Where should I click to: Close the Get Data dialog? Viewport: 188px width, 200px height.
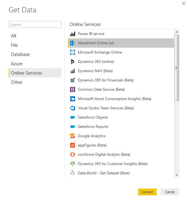click(183, 3)
